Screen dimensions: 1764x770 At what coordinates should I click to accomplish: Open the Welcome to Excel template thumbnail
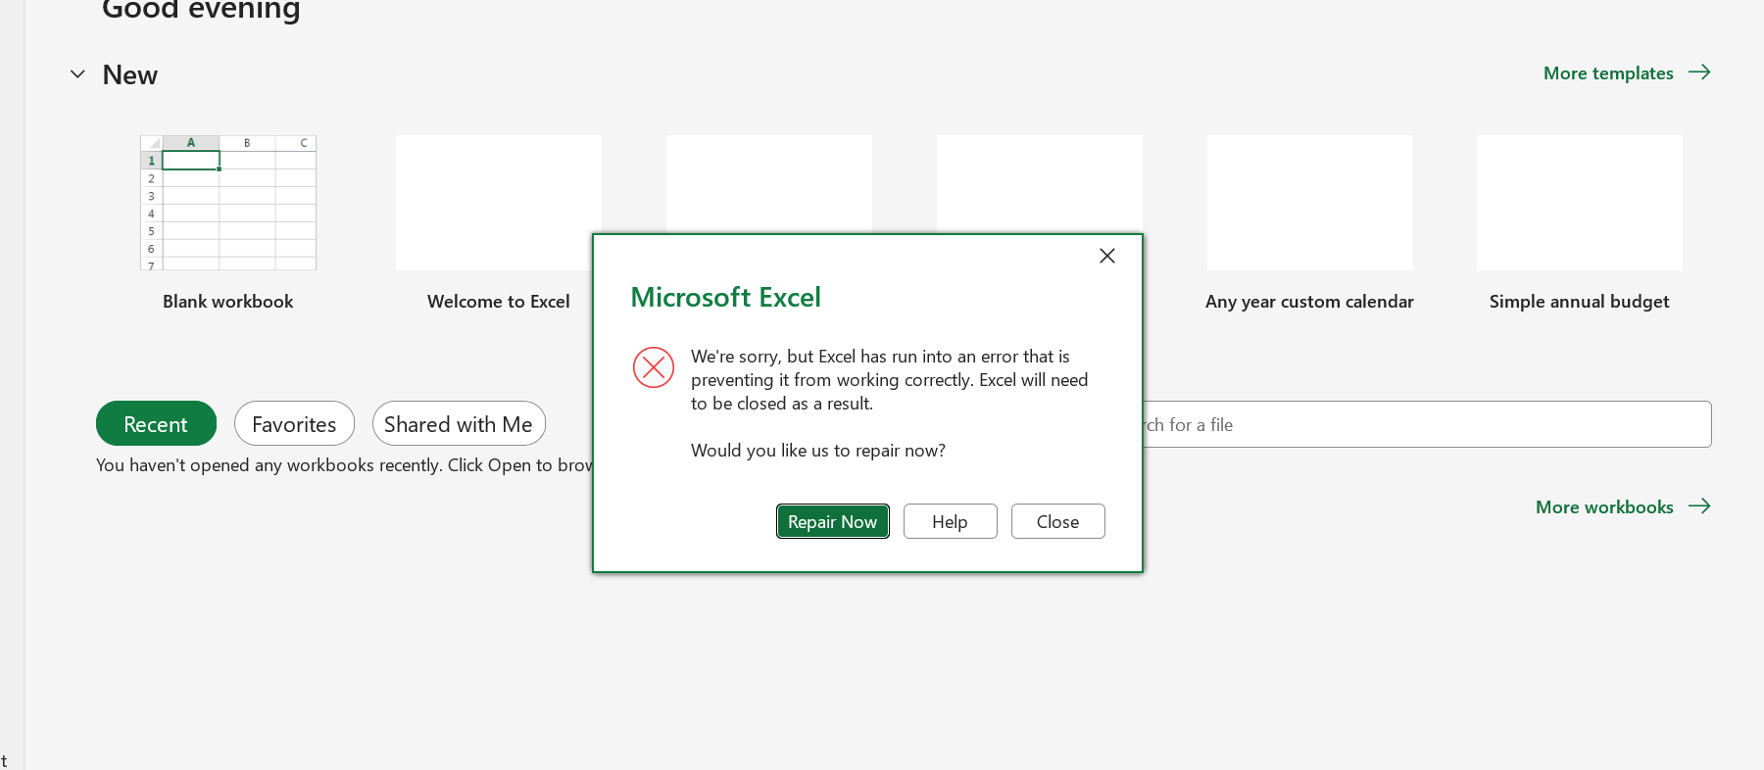tap(498, 203)
